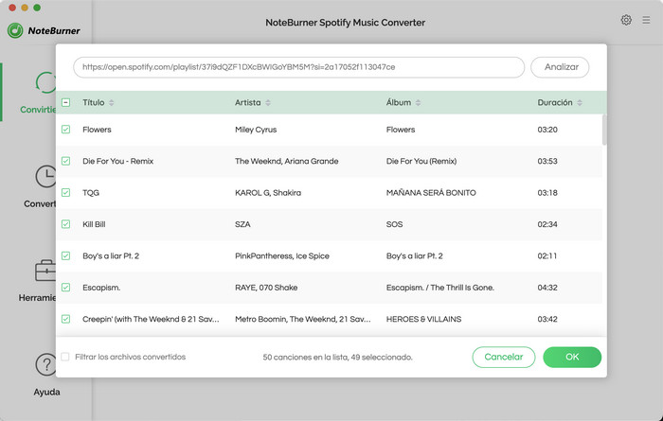This screenshot has width=663, height=421.
Task: Click the song list vertical scrollbar
Action: coord(604,130)
